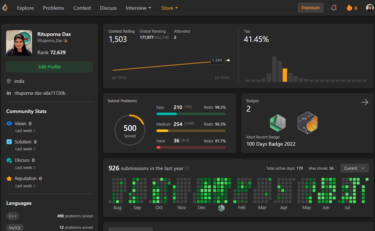375x231 pixels.
Task: Click the highlighted orange histogram bar
Action: point(285,75)
